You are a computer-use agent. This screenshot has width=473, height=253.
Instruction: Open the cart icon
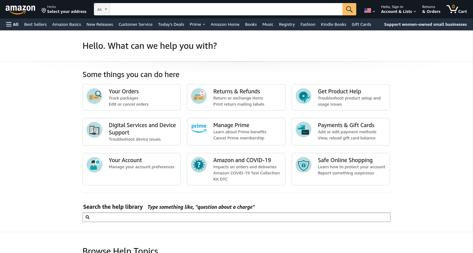[457, 9]
